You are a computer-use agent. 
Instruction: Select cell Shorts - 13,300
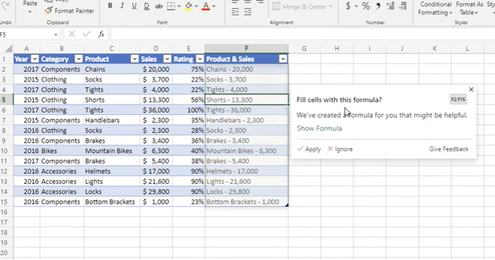pyautogui.click(x=247, y=100)
